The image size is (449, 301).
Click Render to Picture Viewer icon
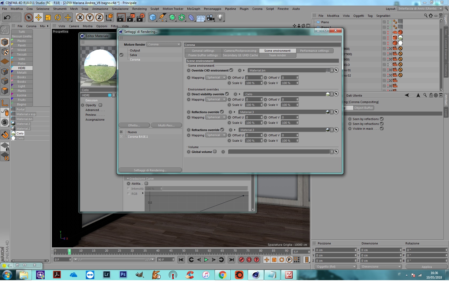pyautogui.click(x=131, y=18)
